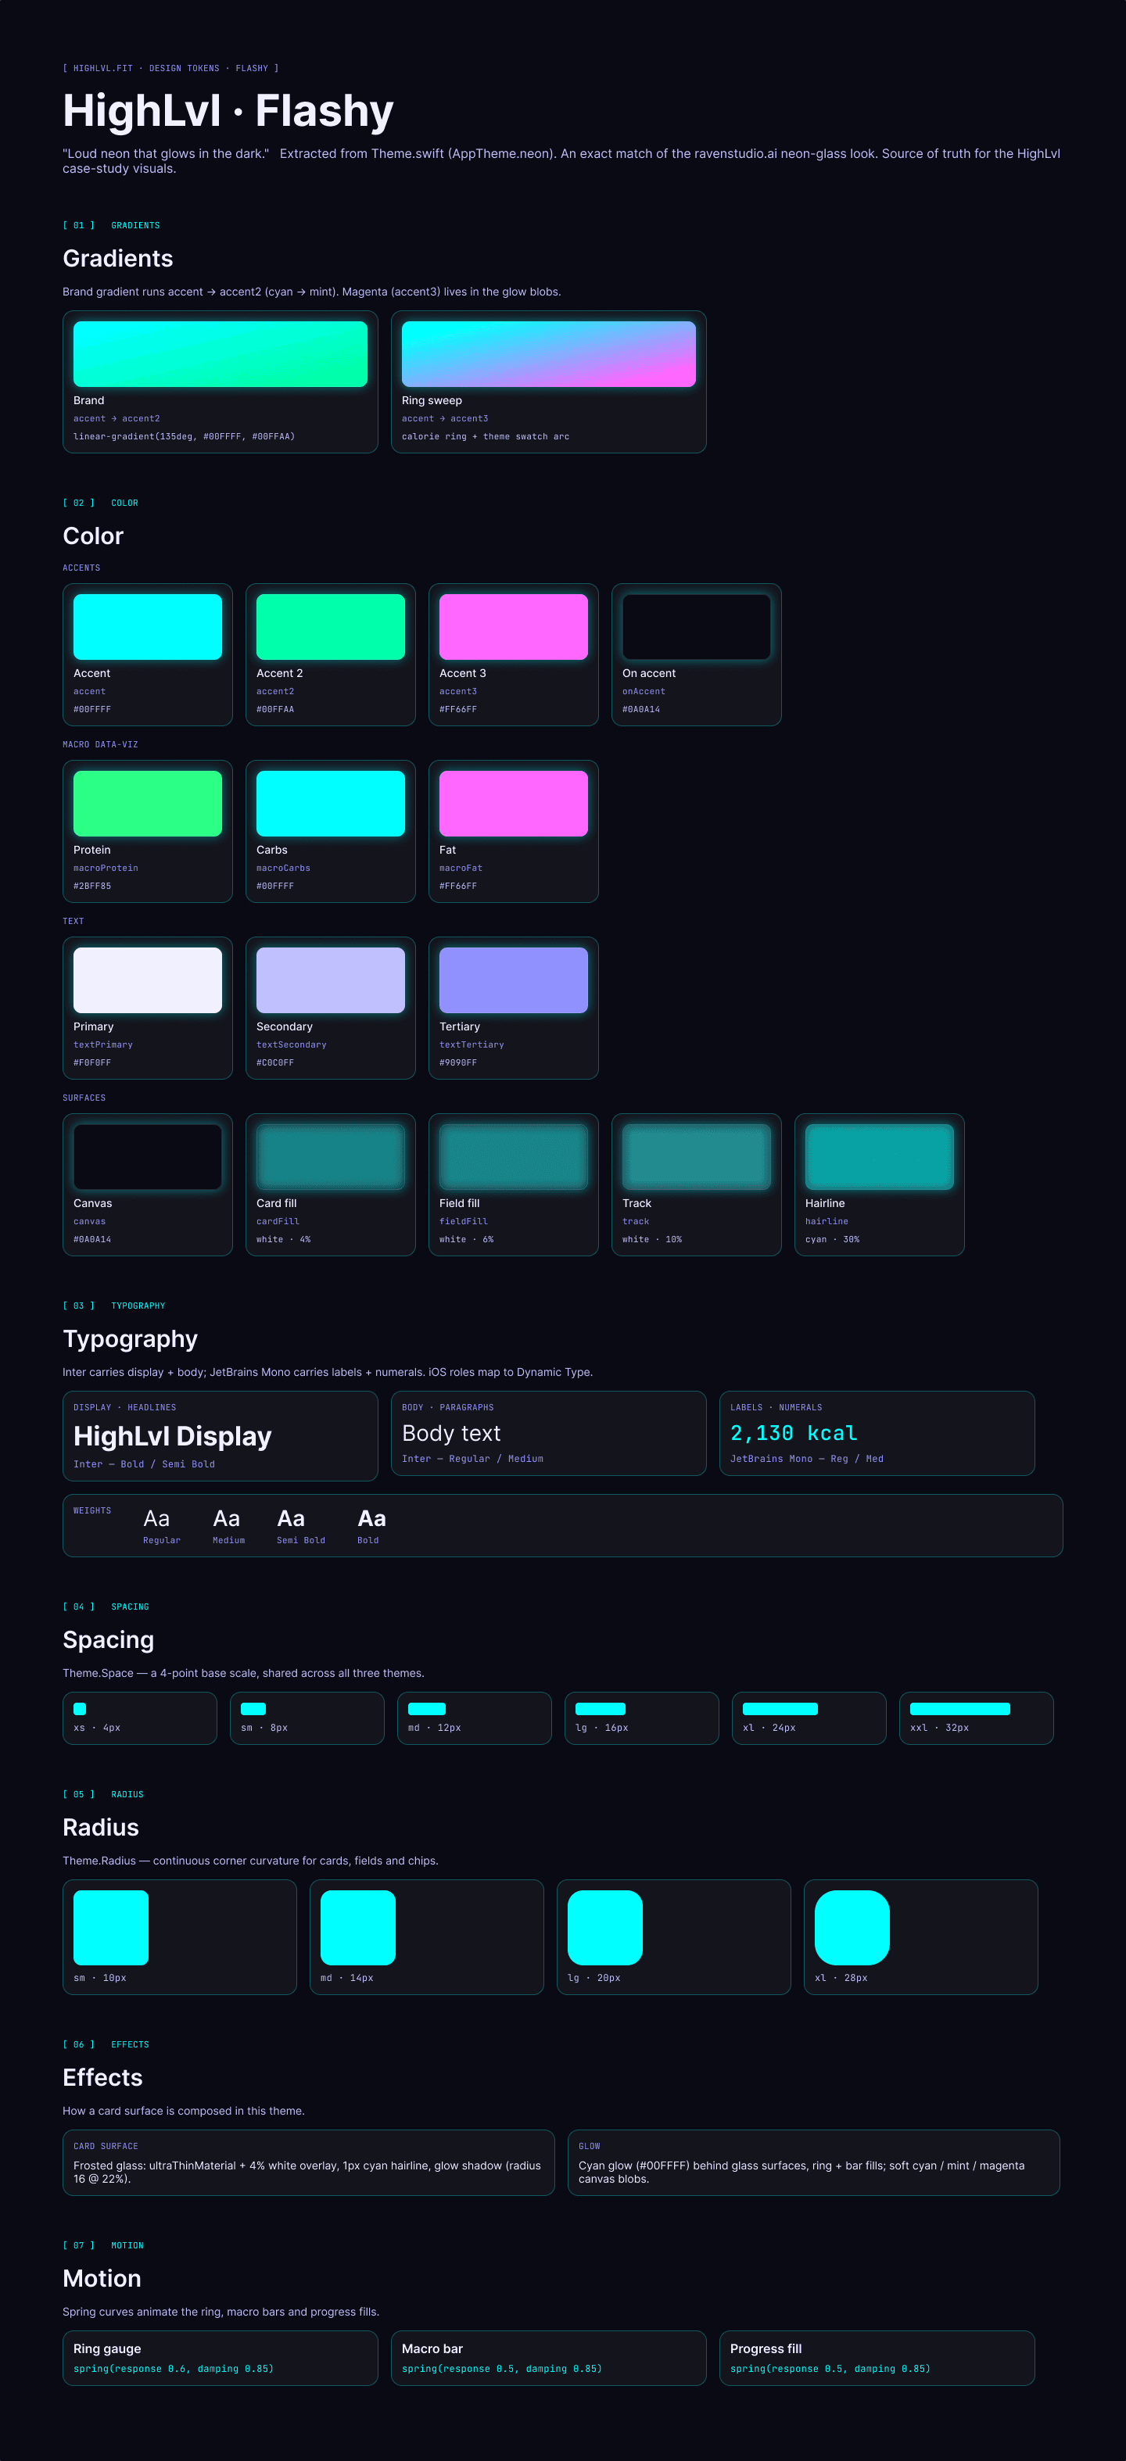
Task: Select the Accent cyan swatch #00FFFF
Action: pos(147,627)
